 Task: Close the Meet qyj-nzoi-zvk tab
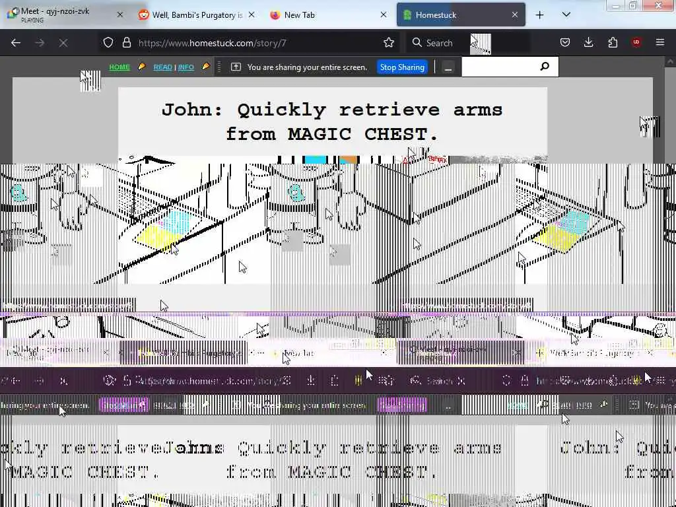(x=120, y=15)
